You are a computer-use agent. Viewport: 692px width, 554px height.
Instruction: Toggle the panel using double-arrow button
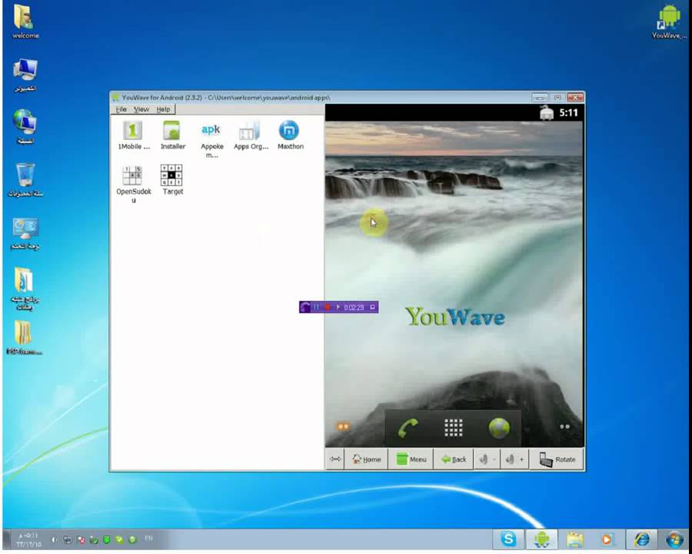[335, 459]
